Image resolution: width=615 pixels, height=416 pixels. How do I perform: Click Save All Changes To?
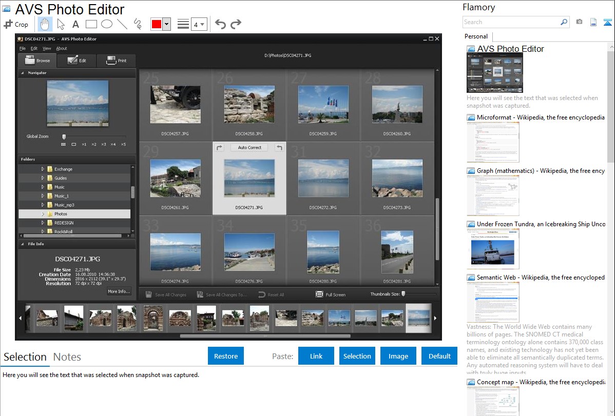pos(222,295)
